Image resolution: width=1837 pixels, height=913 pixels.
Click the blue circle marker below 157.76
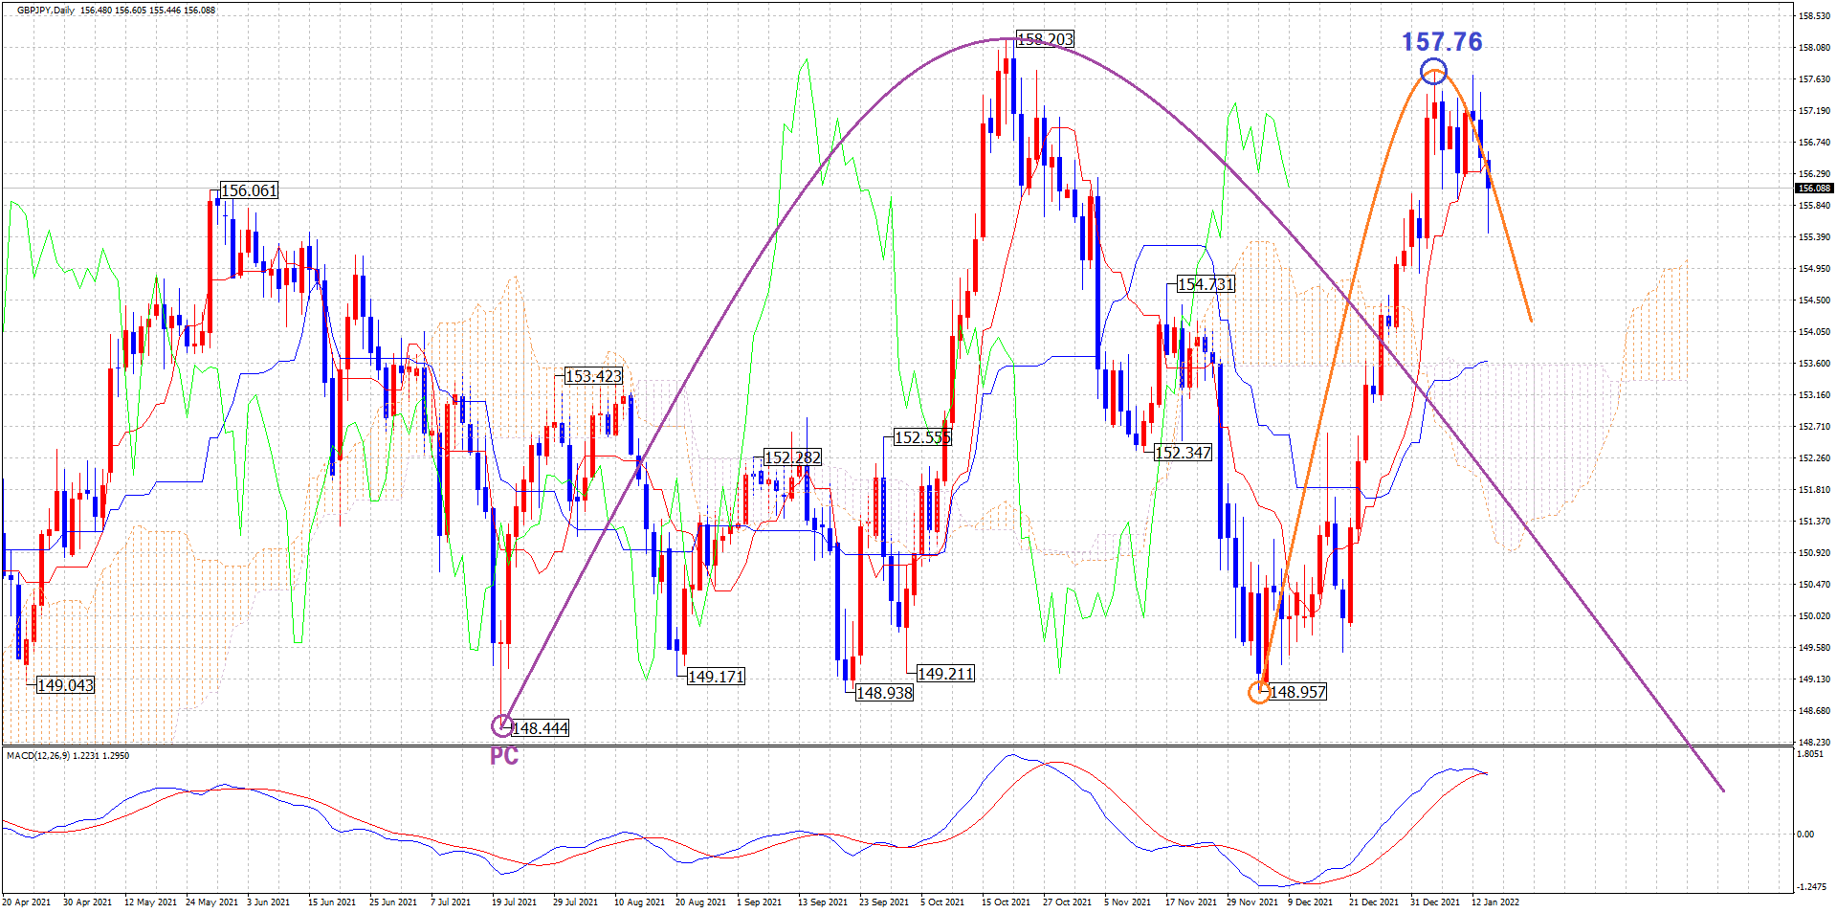click(x=1433, y=71)
